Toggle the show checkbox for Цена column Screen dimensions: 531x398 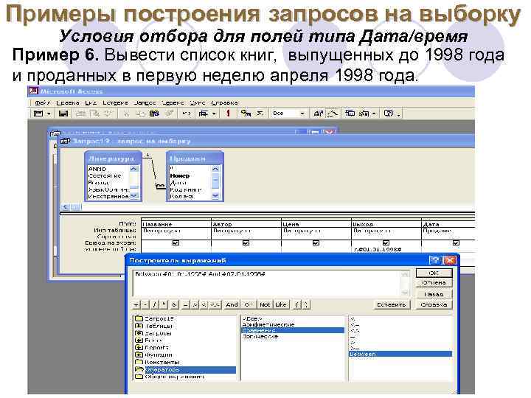(x=316, y=243)
